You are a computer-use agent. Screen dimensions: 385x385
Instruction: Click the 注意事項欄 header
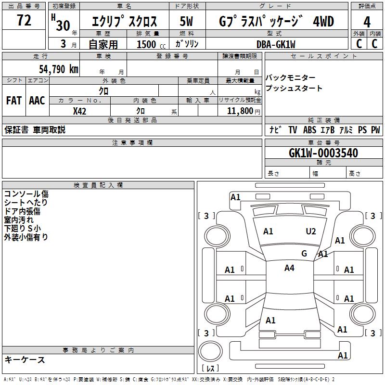(x=132, y=142)
